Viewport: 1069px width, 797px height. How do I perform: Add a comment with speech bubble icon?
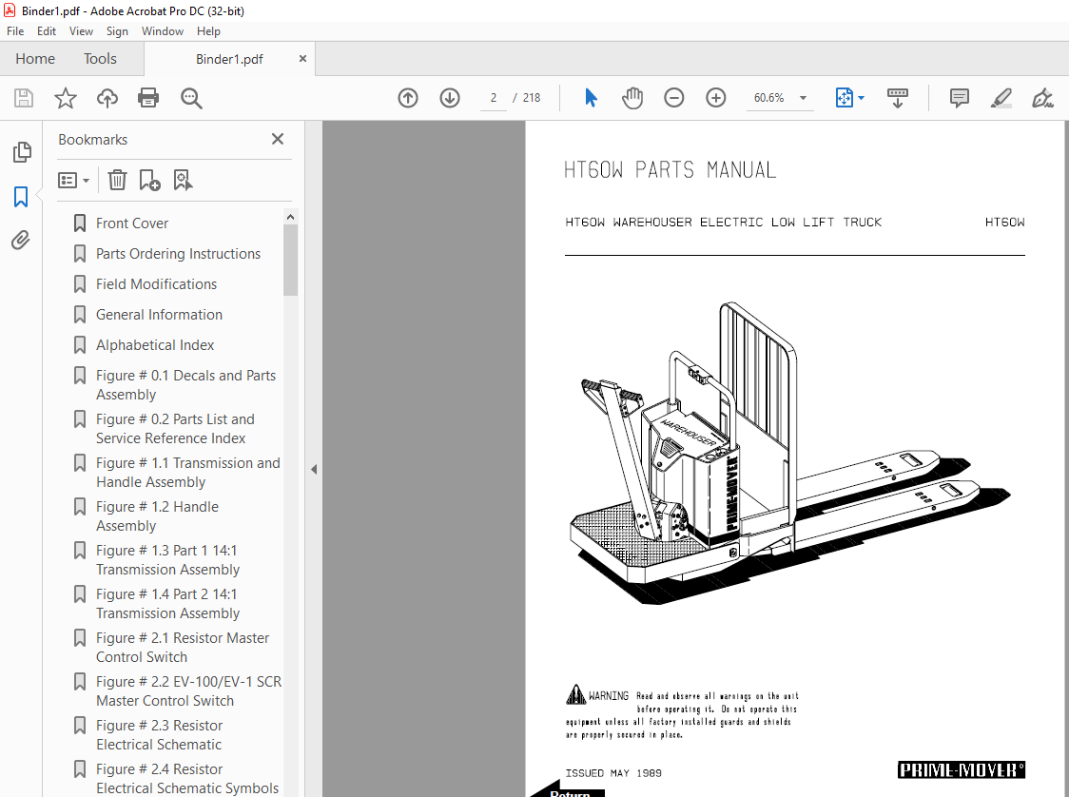click(x=960, y=98)
